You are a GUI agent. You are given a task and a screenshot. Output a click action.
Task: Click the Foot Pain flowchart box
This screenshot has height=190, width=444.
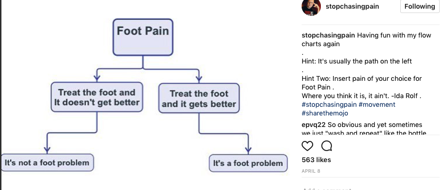143,37
